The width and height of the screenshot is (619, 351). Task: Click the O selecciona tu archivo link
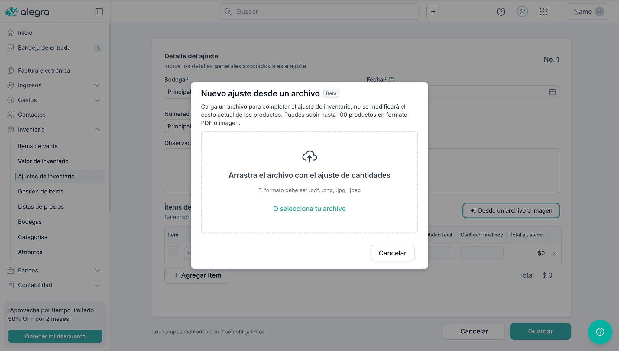click(x=309, y=209)
